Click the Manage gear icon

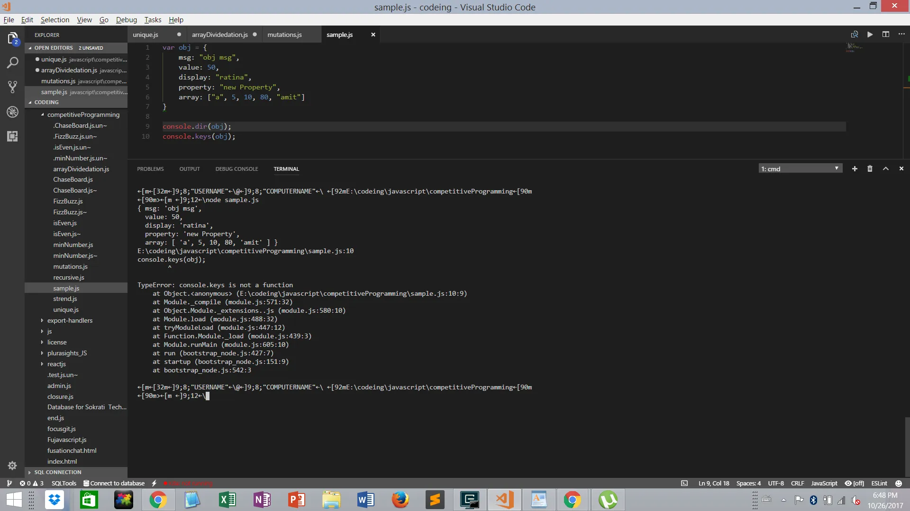coord(13,466)
